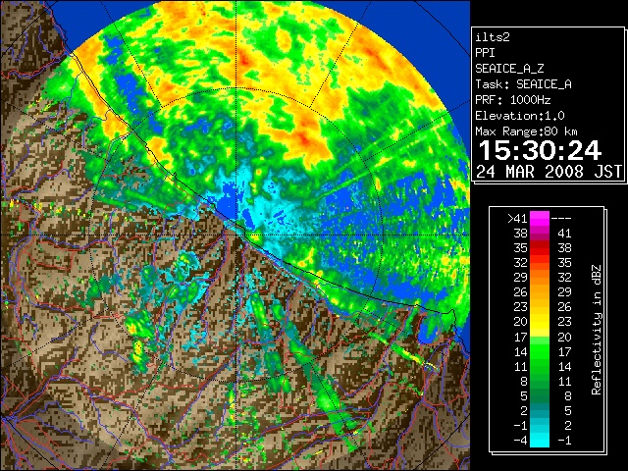The width and height of the screenshot is (628, 471).
Task: Pick the cyan swatch beside '-4'
Action: pyautogui.click(x=540, y=441)
